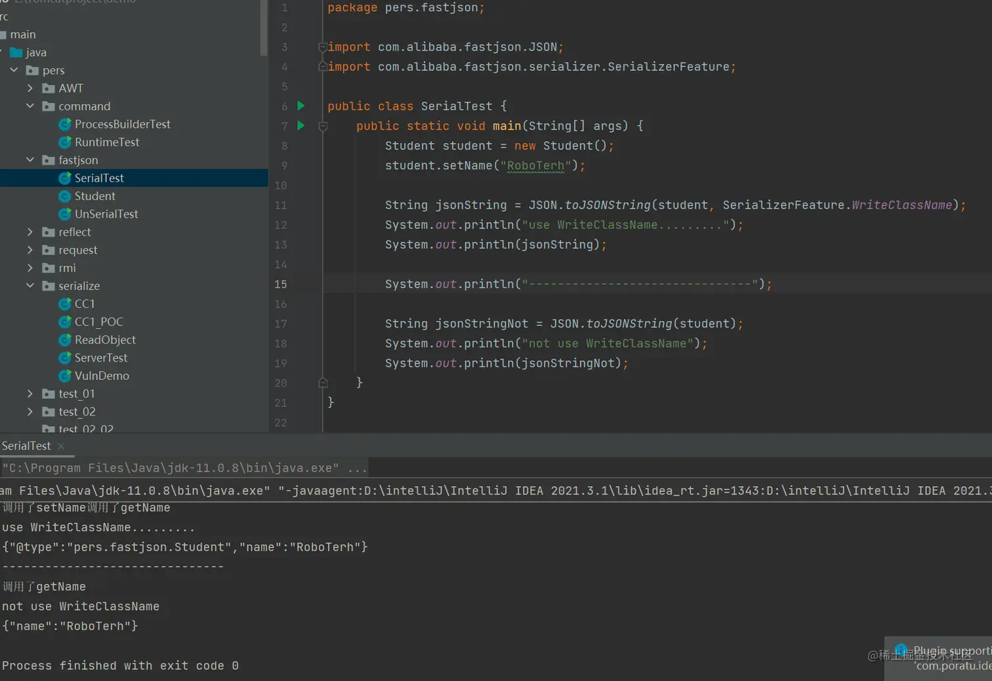Click run gutter icon beside main method
992x681 pixels.
click(x=301, y=125)
